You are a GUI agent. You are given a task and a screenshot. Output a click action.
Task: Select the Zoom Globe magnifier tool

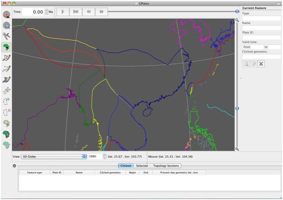coord(7,25)
